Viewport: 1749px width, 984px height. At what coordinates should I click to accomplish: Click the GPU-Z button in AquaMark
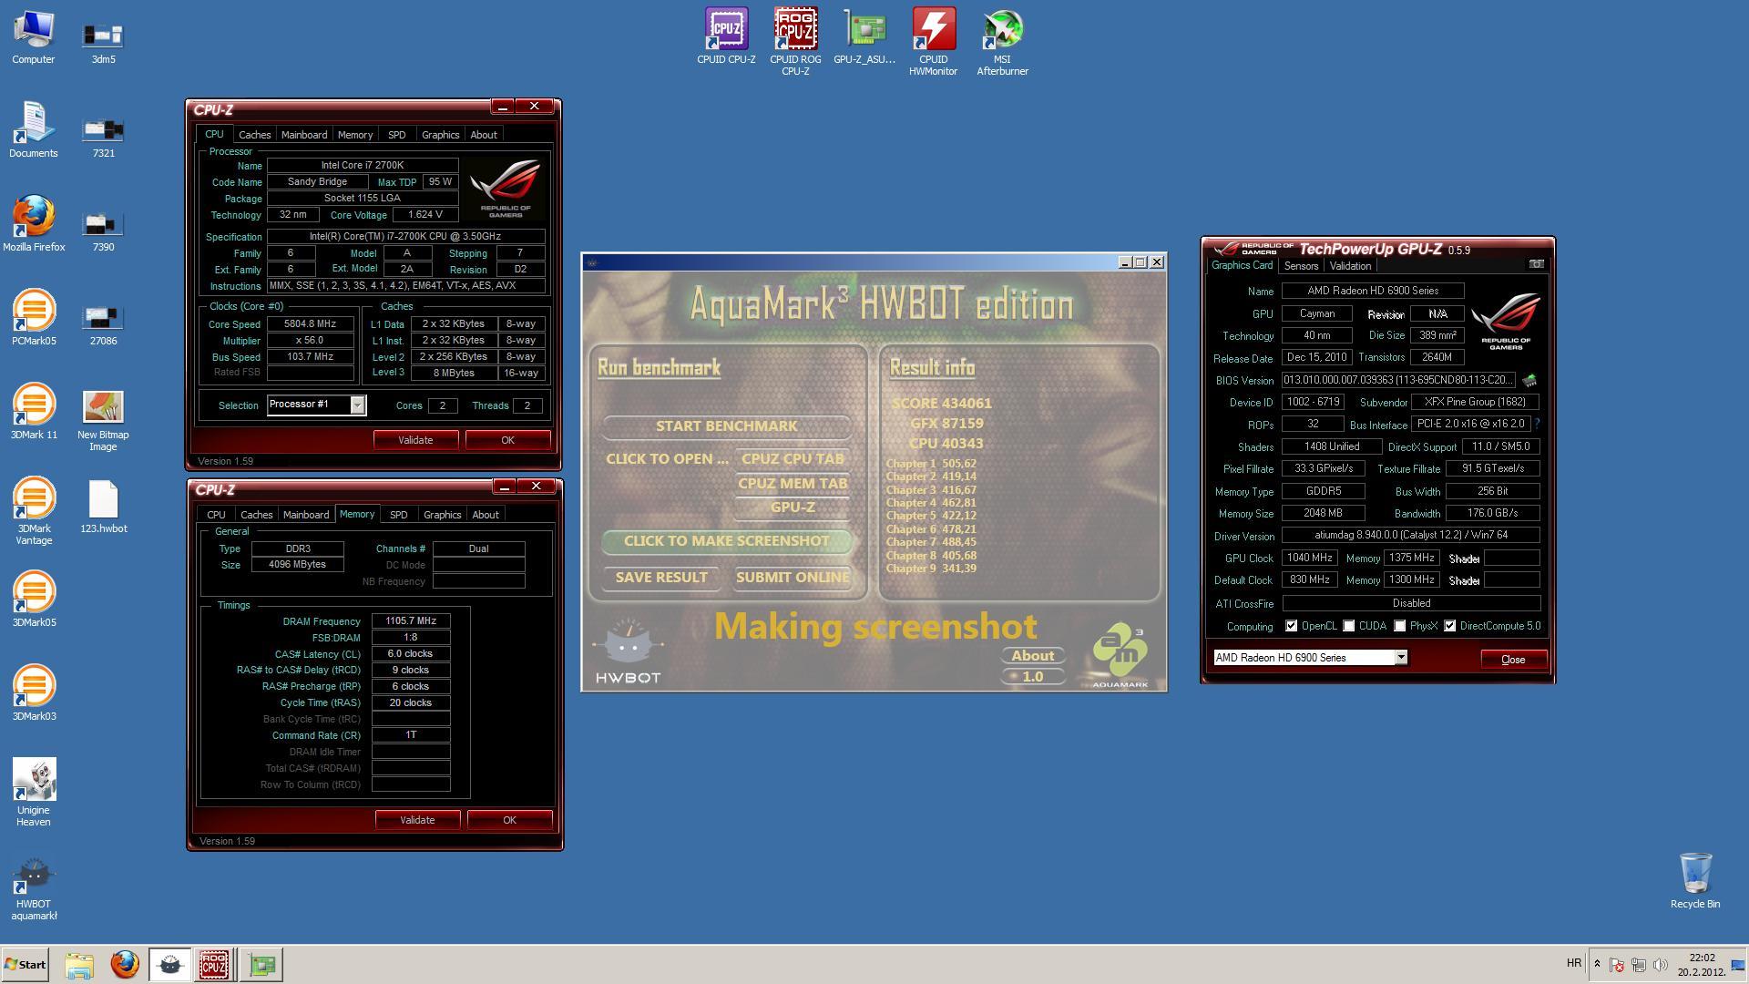coord(793,507)
